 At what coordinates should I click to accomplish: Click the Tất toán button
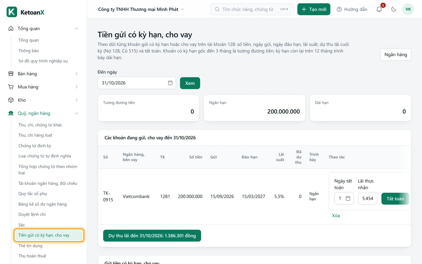pos(395,199)
